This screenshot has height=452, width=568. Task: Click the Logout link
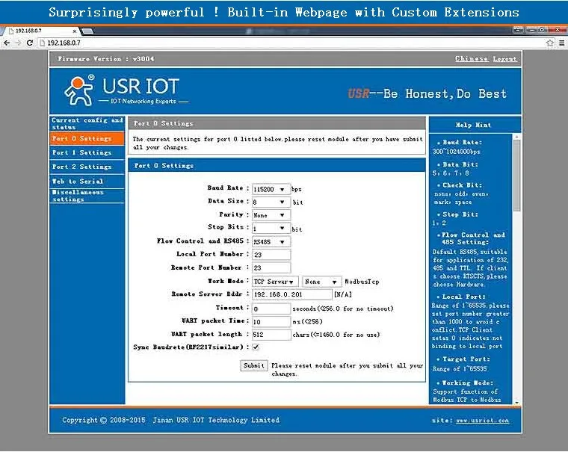[504, 59]
